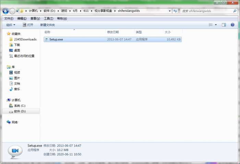Expand the arrow after 611 breadcrumb
240x164 pixels.
[92, 11]
